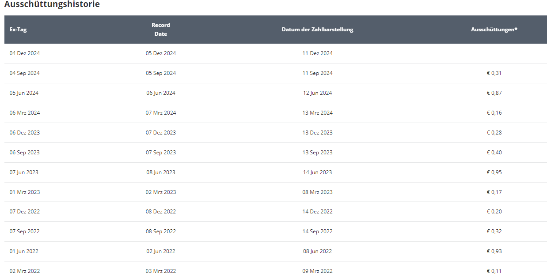The height and width of the screenshot is (280, 547).
Task: Click the 08 Dez 2022 record date
Action: point(161,212)
